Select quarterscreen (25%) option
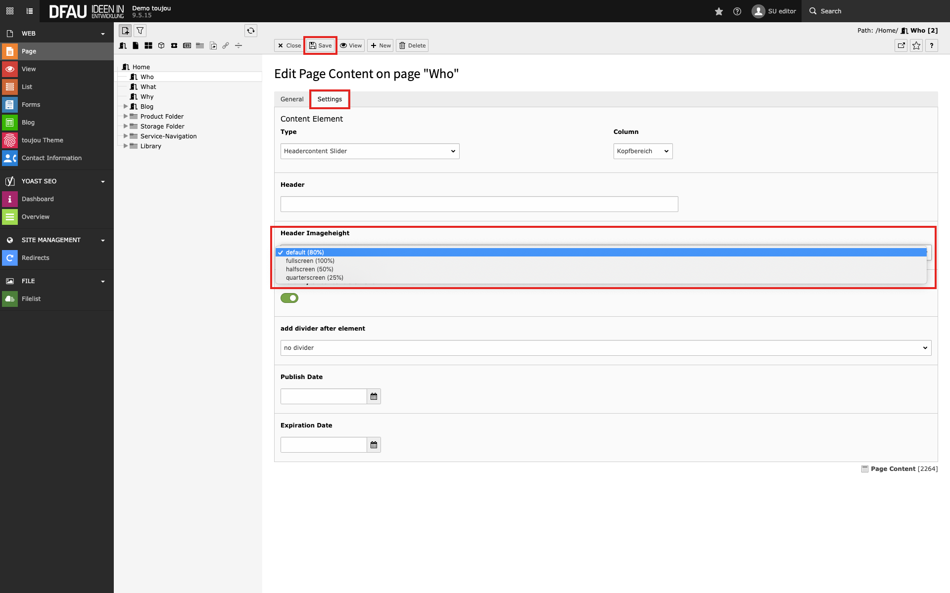950x593 pixels. [x=315, y=278]
